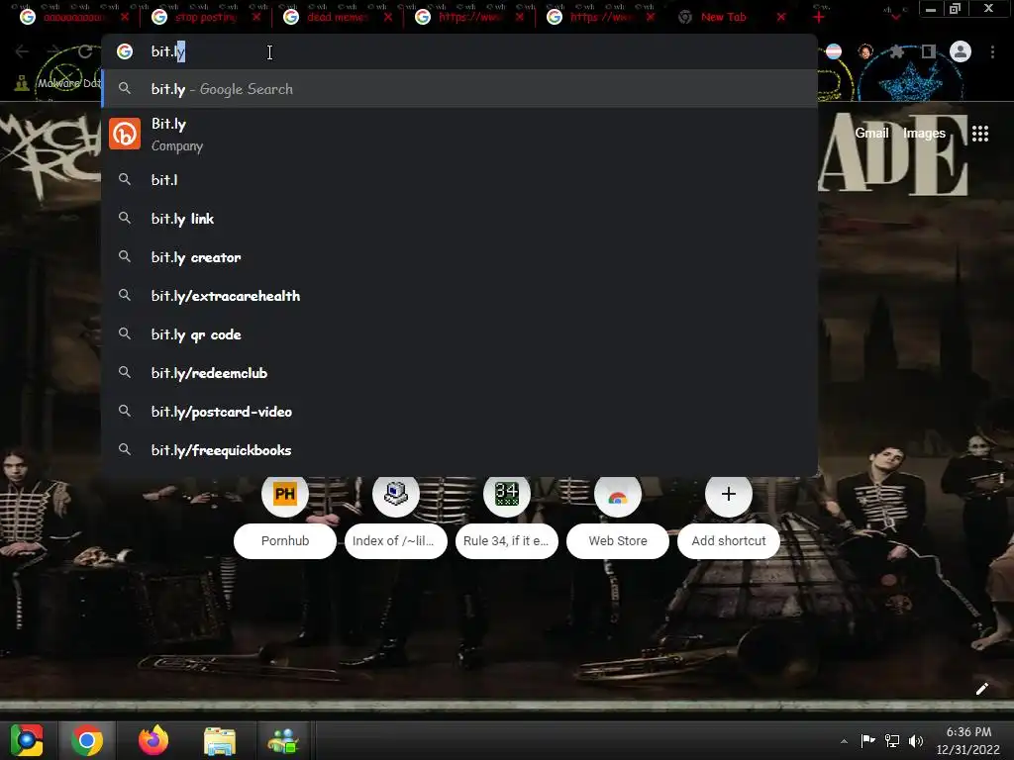Viewport: 1014px width, 760px height.
Task: Close the New Tab tab
Action: [781, 18]
